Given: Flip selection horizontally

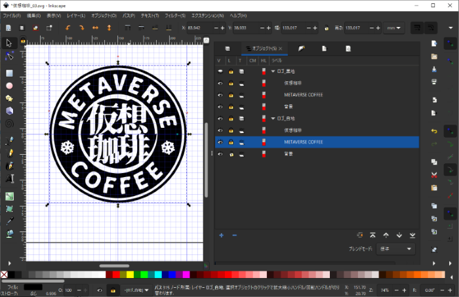Looking at the screenshot, I should [96, 28].
